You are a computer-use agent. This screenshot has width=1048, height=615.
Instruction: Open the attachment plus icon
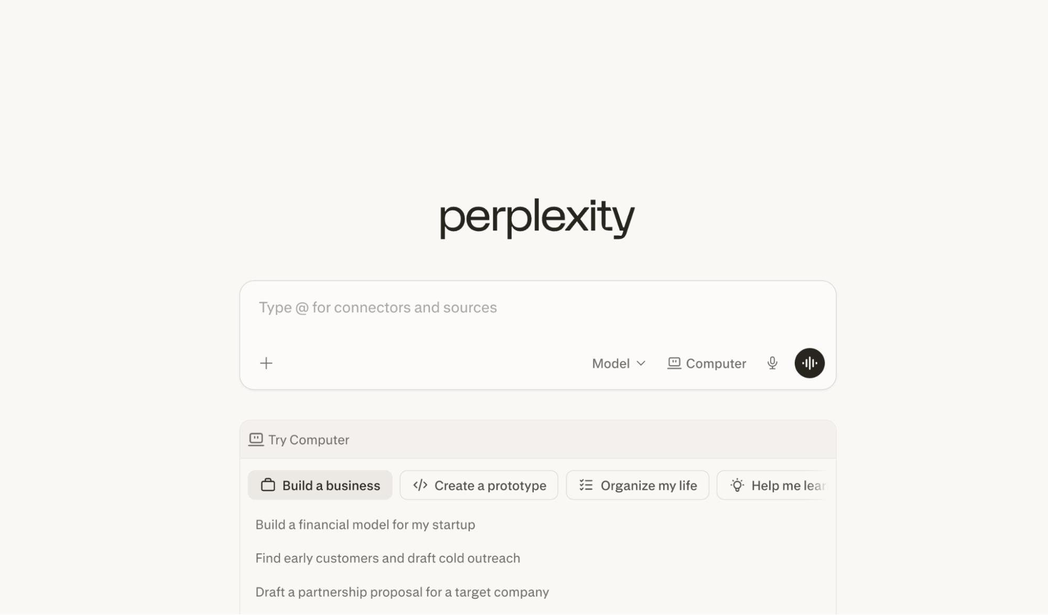tap(266, 363)
